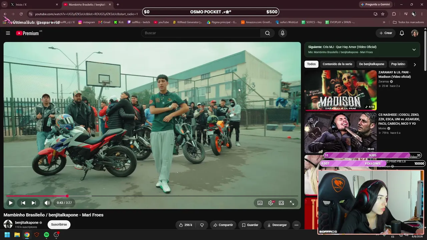Switch to theater mode
This screenshot has height=240, width=427.
coord(281,203)
